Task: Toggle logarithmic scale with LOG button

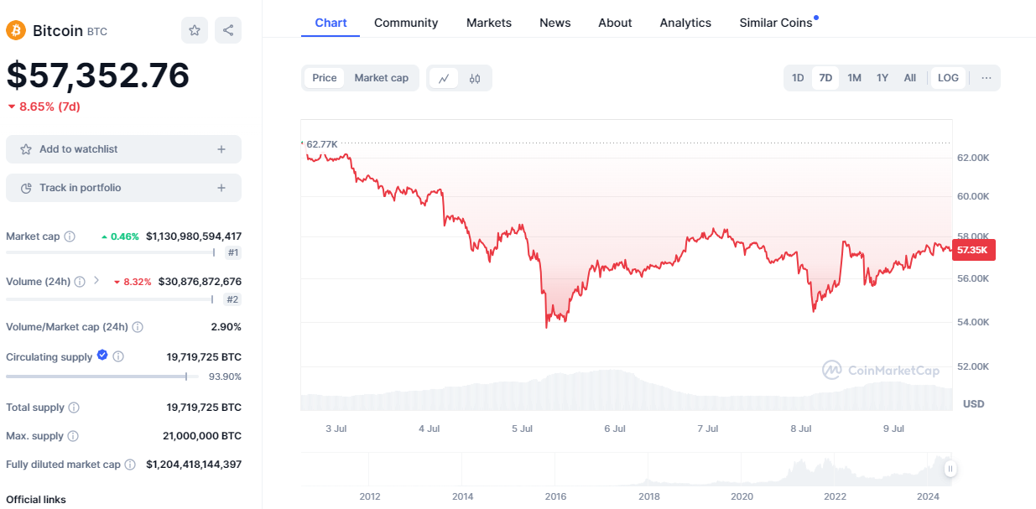Action: click(x=947, y=77)
